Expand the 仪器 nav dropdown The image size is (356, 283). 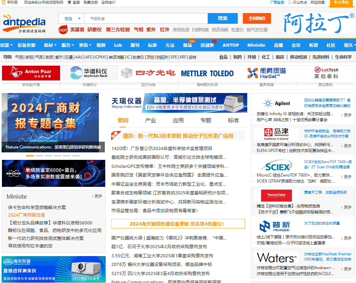(x=6, y=45)
